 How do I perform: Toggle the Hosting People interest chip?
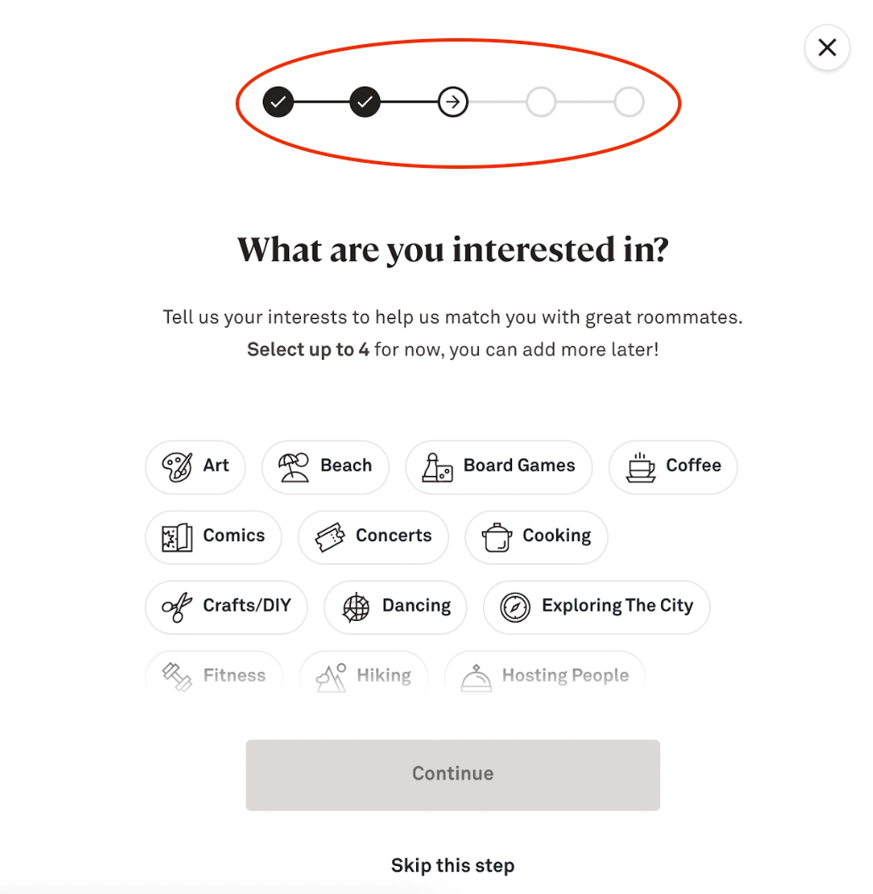pyautogui.click(x=545, y=673)
